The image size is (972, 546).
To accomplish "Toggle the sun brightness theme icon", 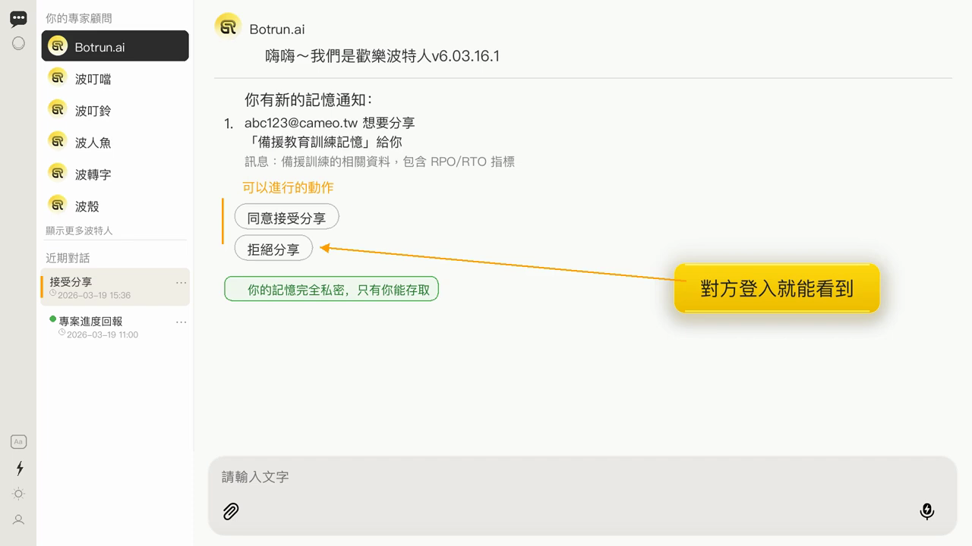I will coord(19,494).
